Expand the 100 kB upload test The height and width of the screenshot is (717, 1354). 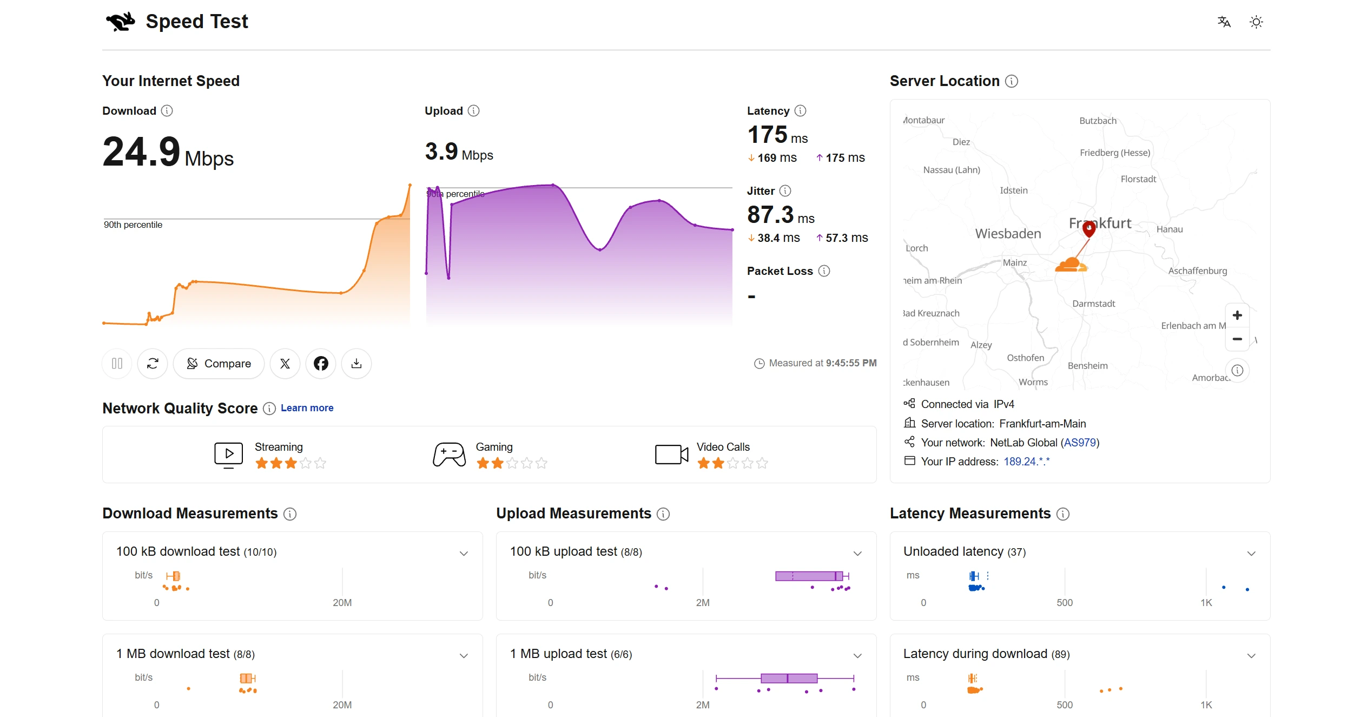(x=857, y=553)
